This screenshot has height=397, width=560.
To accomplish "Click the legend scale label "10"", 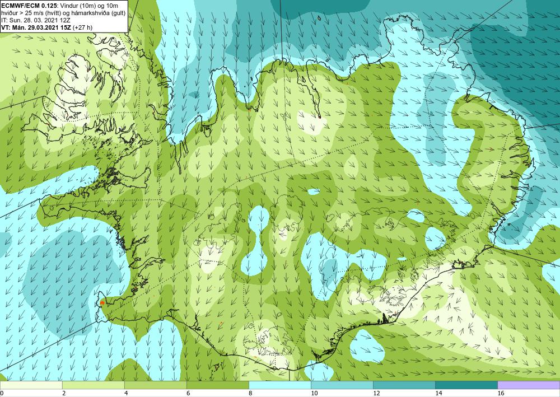I will coord(315,394).
